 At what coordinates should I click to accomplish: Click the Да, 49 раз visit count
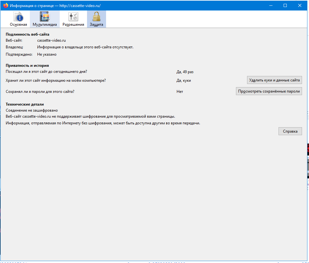(185, 72)
